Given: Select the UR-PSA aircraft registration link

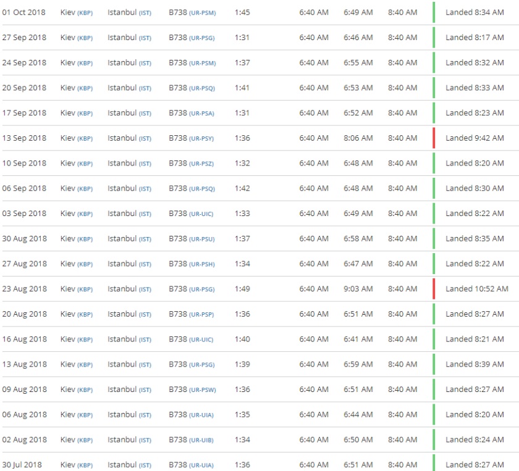Looking at the screenshot, I should coord(202,114).
